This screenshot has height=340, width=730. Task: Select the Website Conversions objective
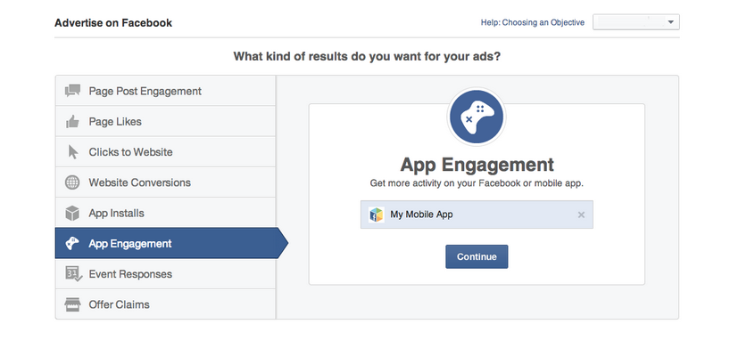[x=165, y=182]
